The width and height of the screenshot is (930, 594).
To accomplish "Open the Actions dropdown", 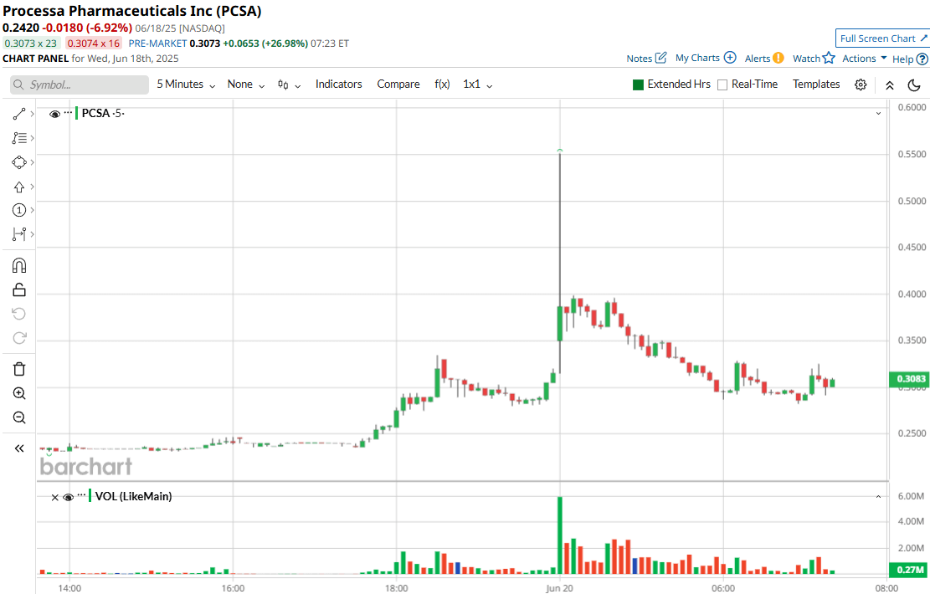I will (x=864, y=58).
